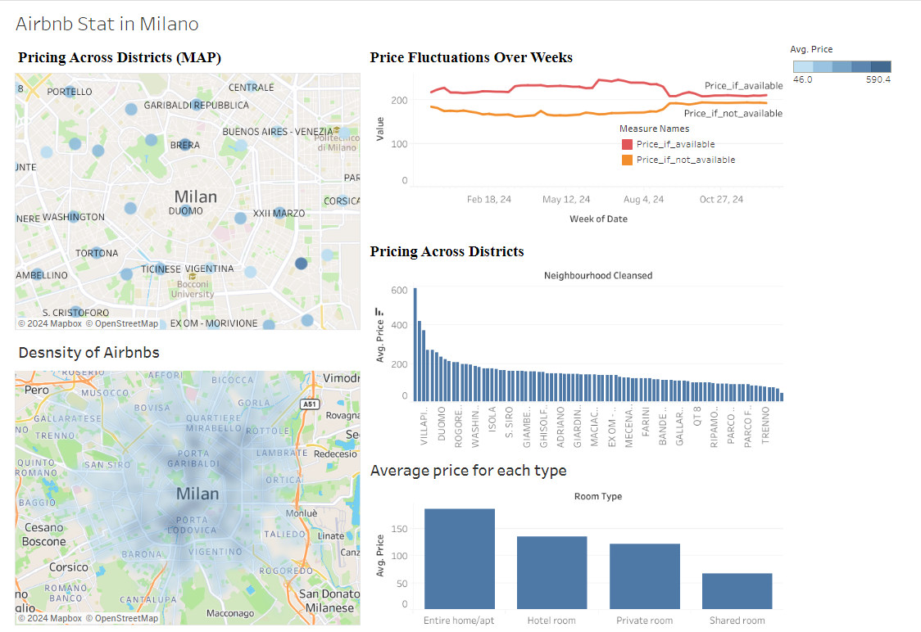Click the 590.4 maximum legend value
This screenshot has height=632, width=921.
point(878,79)
